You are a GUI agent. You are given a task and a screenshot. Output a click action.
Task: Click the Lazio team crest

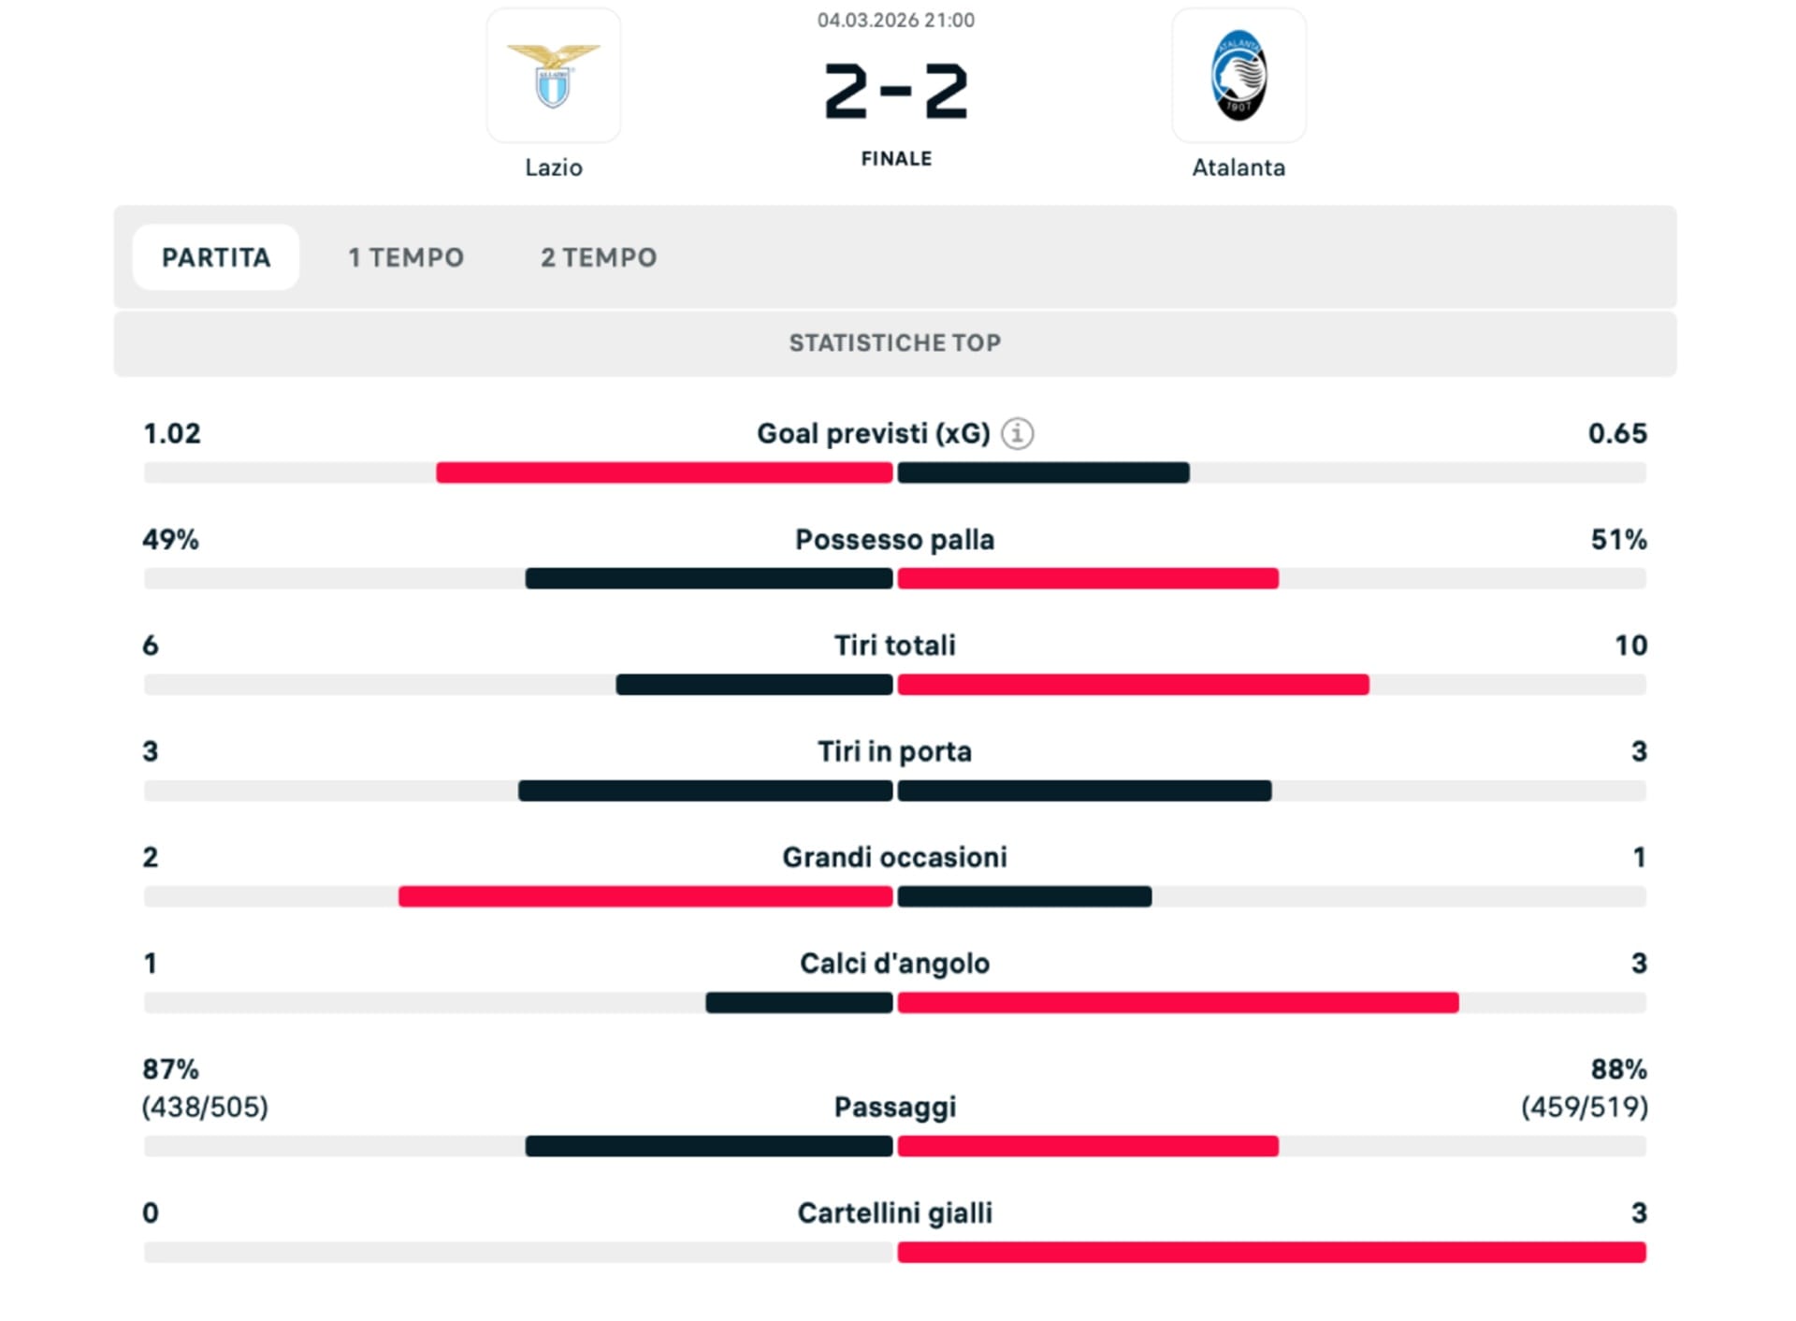point(553,76)
